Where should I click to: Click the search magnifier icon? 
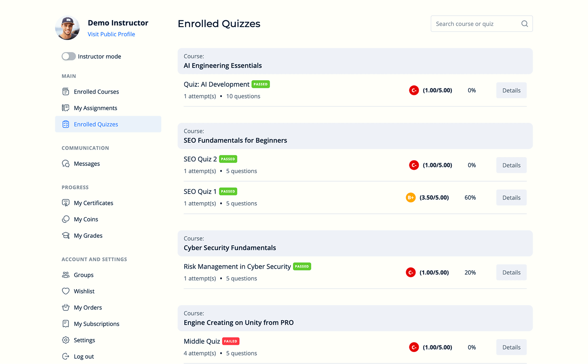click(524, 23)
